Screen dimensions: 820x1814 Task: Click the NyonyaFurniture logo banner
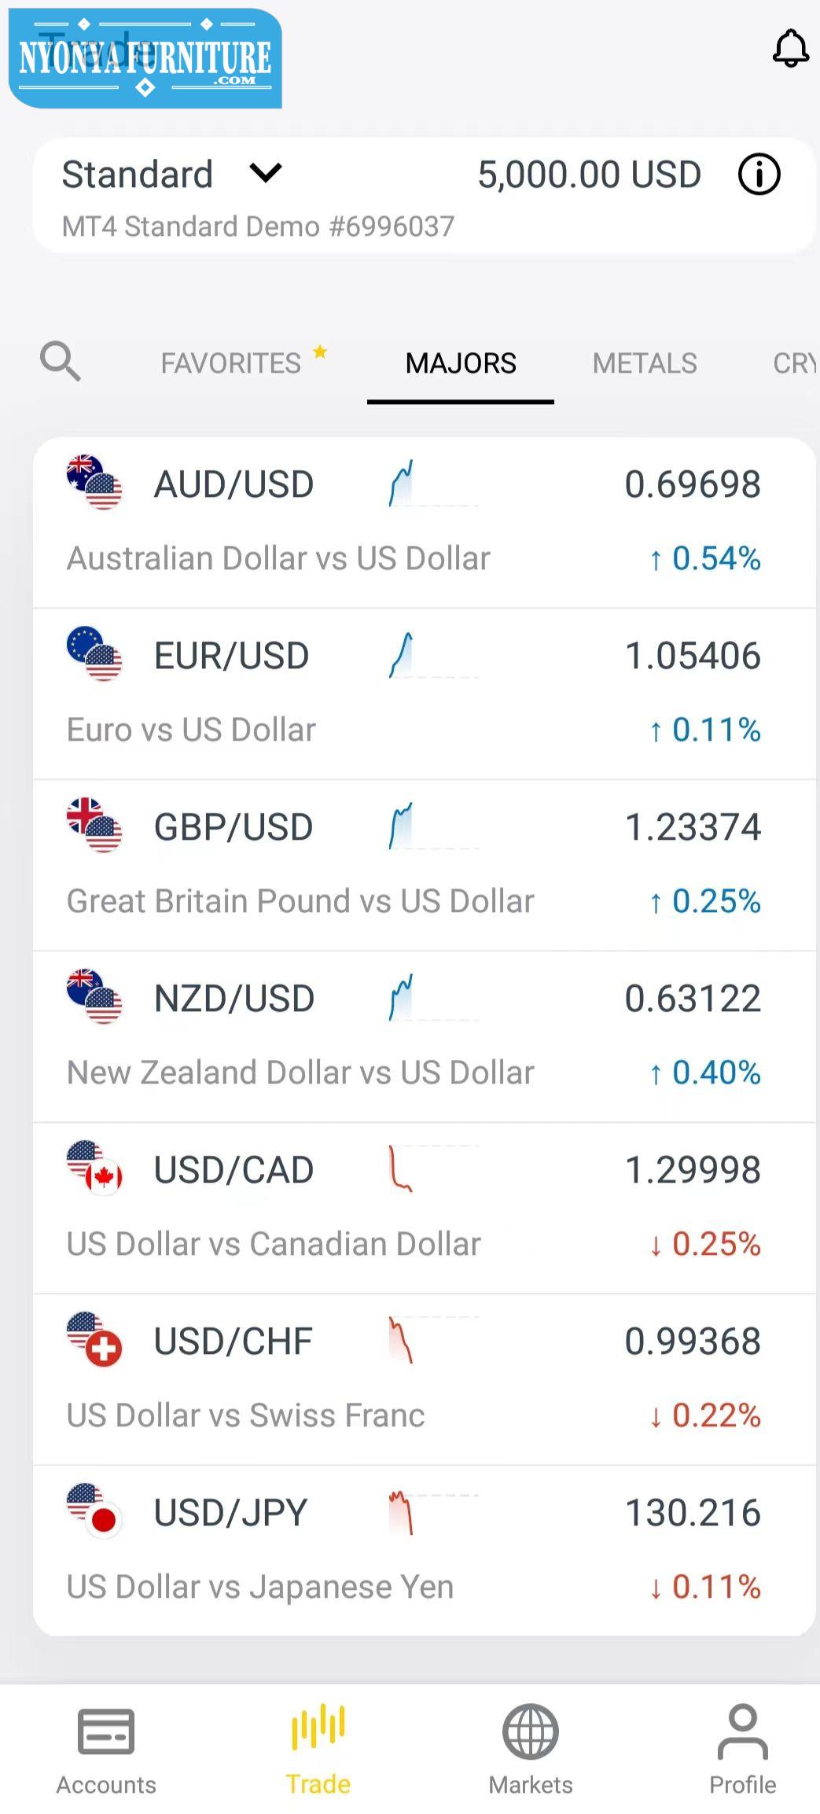(x=145, y=58)
